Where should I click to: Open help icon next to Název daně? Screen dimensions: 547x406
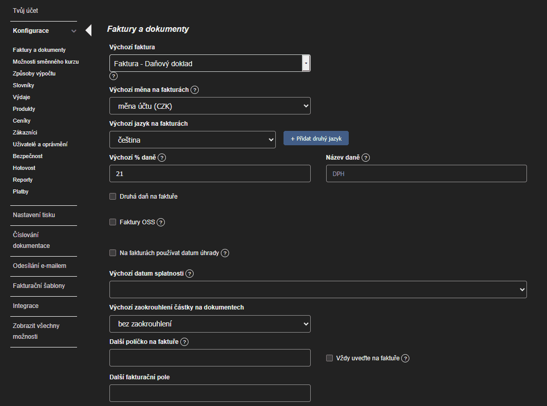coord(366,158)
